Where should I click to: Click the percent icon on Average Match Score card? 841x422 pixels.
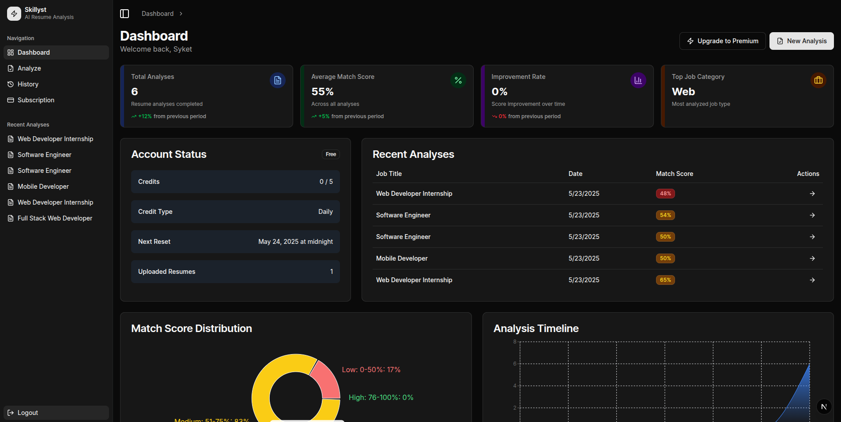tap(458, 80)
